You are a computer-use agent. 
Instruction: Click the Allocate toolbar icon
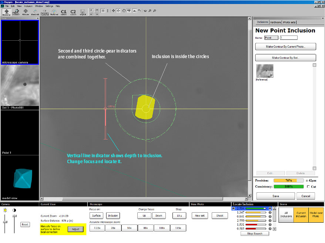[x=26, y=12]
